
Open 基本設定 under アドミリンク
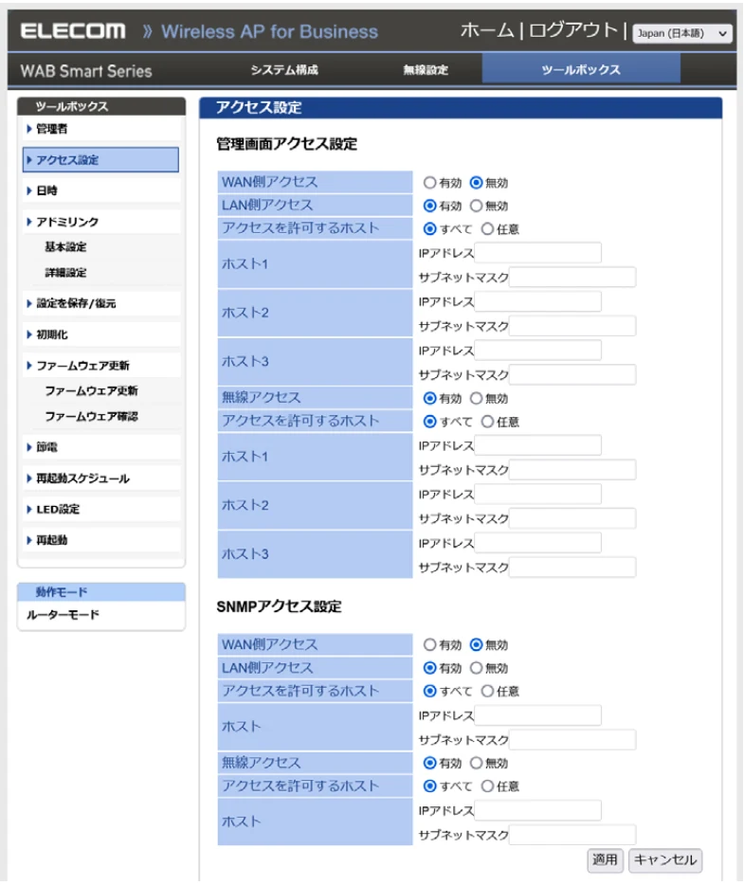pyautogui.click(x=65, y=247)
